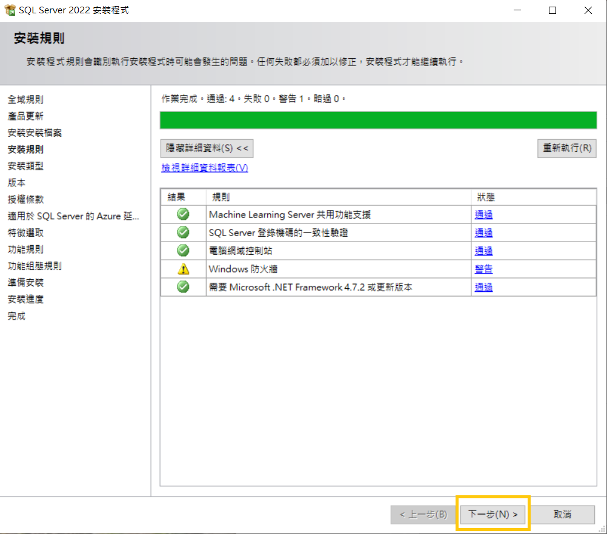Select 完成 in the step list
607x534 pixels.
click(16, 316)
